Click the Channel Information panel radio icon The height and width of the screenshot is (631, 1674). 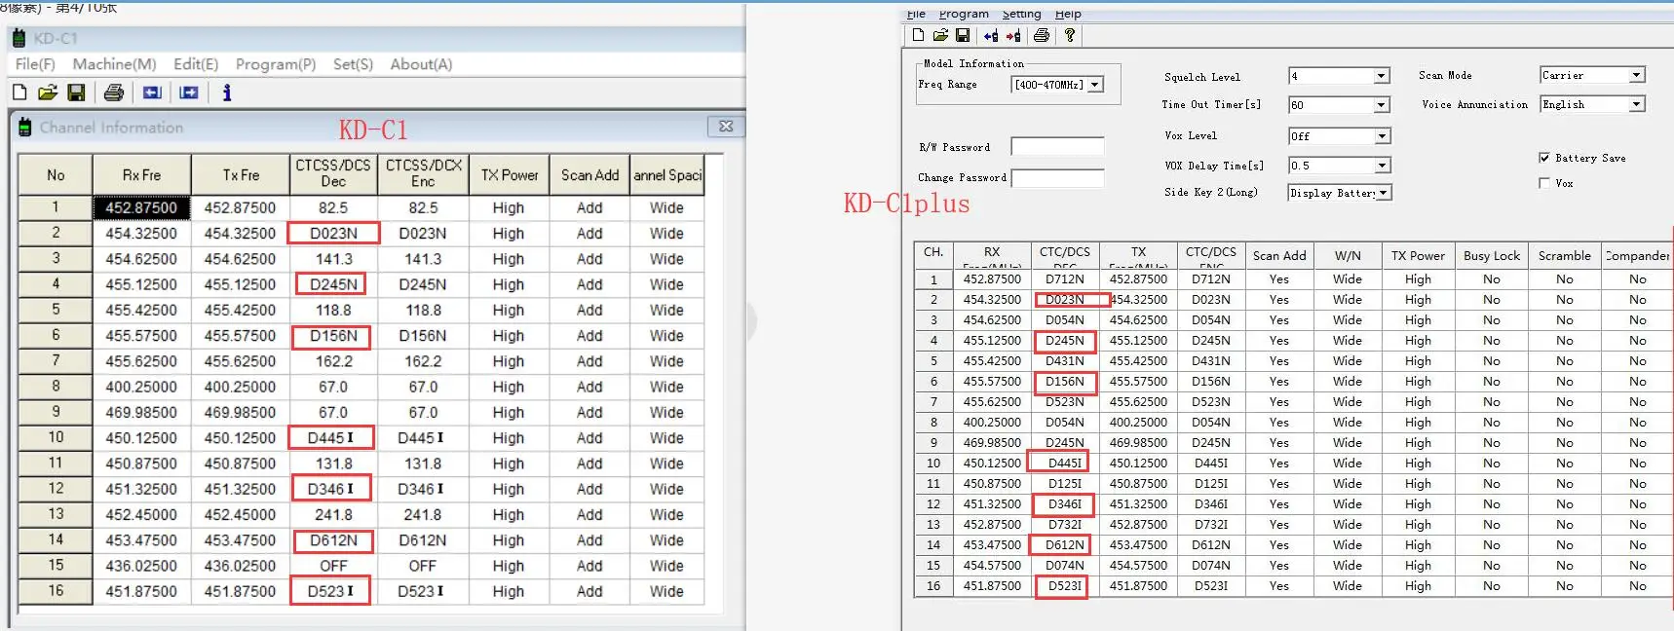point(25,128)
